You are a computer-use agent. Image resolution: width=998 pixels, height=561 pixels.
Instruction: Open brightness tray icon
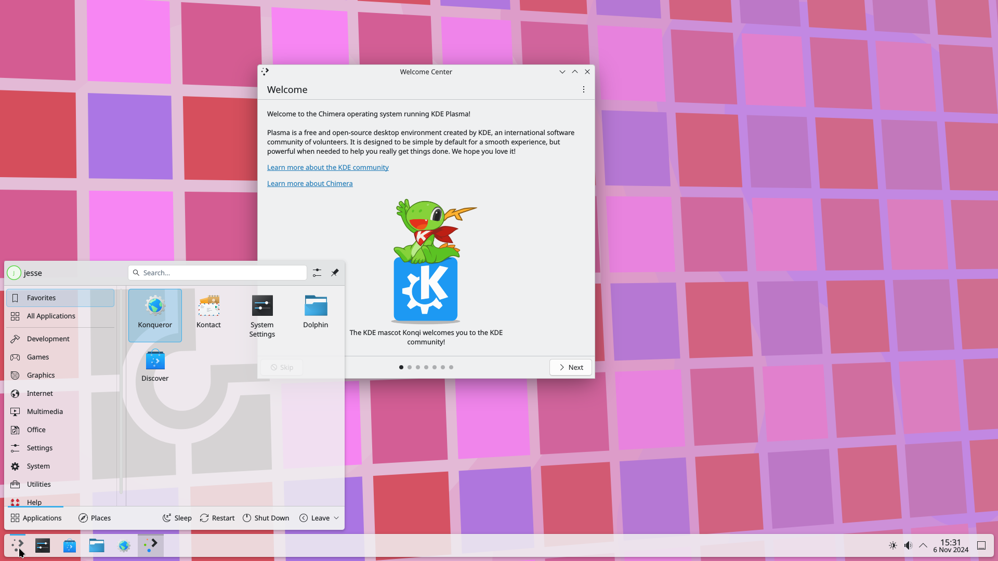(893, 545)
